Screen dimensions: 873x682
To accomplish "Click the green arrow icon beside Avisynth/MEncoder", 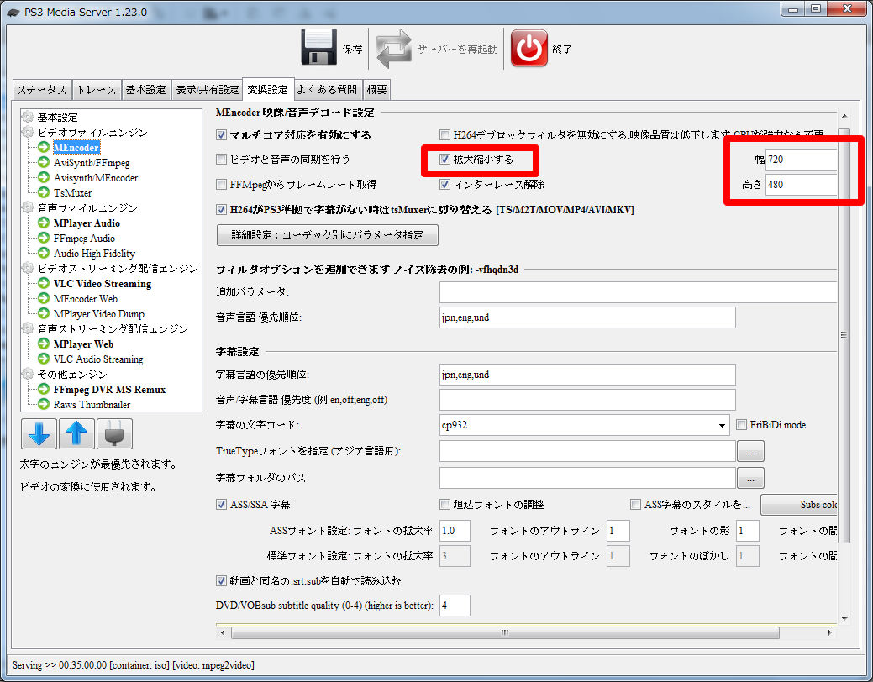I will (44, 177).
